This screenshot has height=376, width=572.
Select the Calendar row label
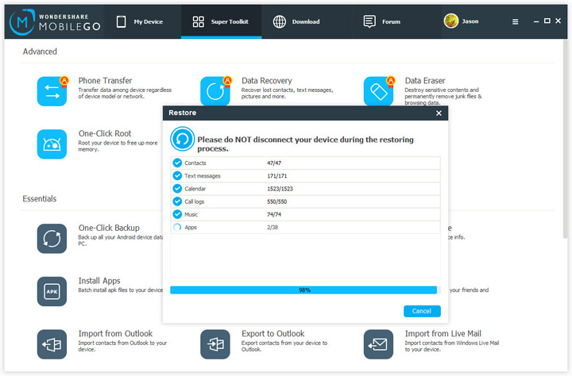coord(195,188)
